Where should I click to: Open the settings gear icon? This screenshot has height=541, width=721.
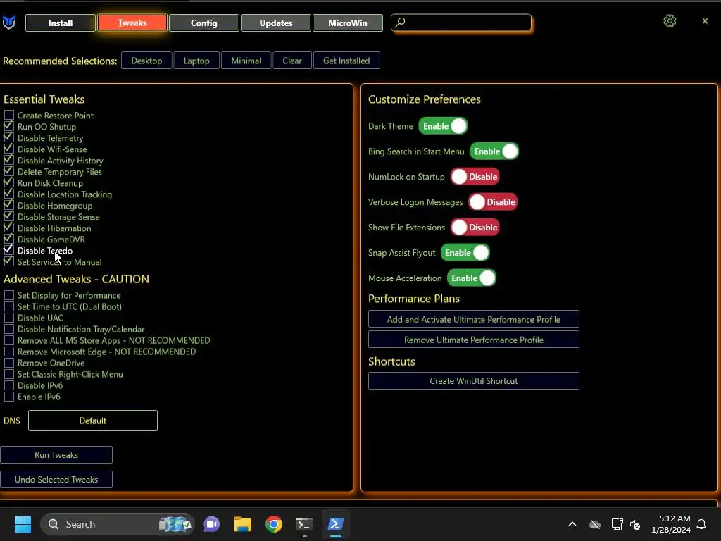(670, 21)
